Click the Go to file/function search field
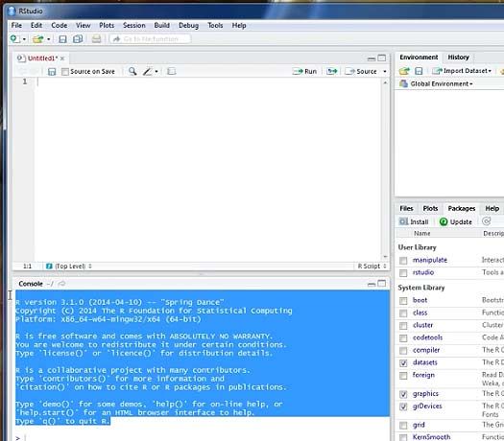The width and height of the screenshot is (504, 441). tap(151, 39)
